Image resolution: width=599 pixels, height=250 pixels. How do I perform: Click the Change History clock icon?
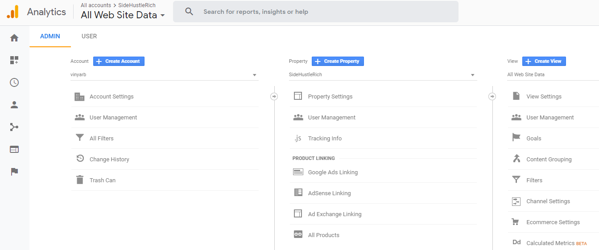pyautogui.click(x=80, y=159)
